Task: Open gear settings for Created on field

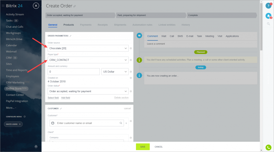Action: pos(131,78)
